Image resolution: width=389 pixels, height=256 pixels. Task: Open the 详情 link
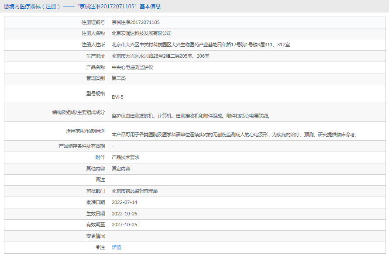pyautogui.click(x=117, y=247)
